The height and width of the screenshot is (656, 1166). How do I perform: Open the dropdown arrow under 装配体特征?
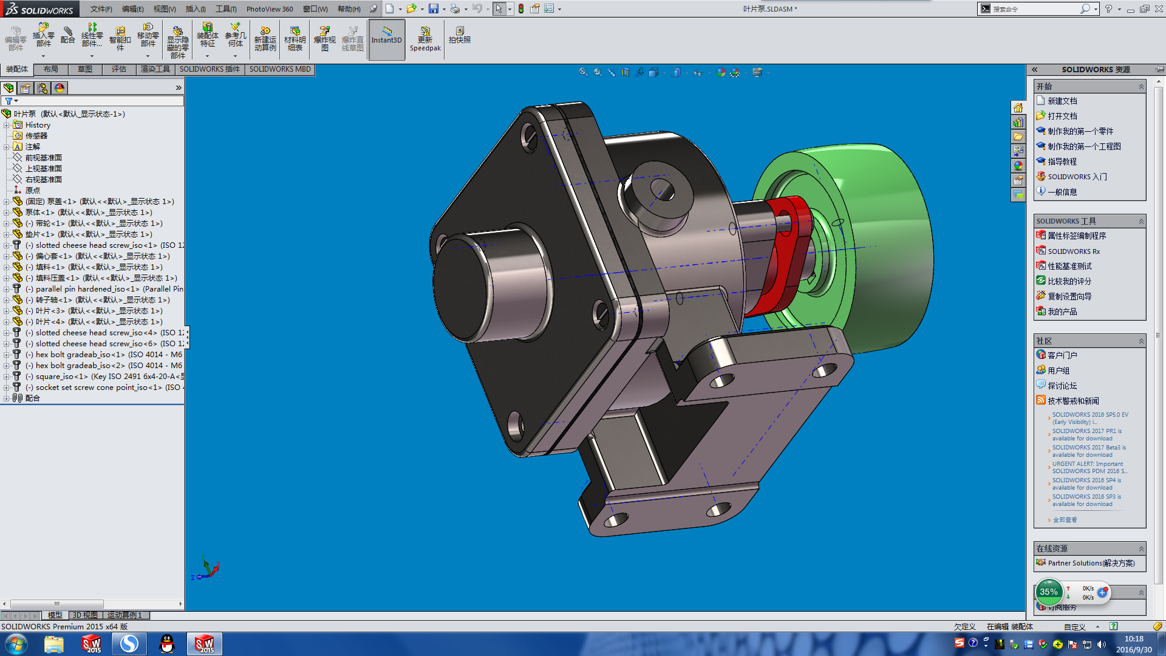(207, 56)
